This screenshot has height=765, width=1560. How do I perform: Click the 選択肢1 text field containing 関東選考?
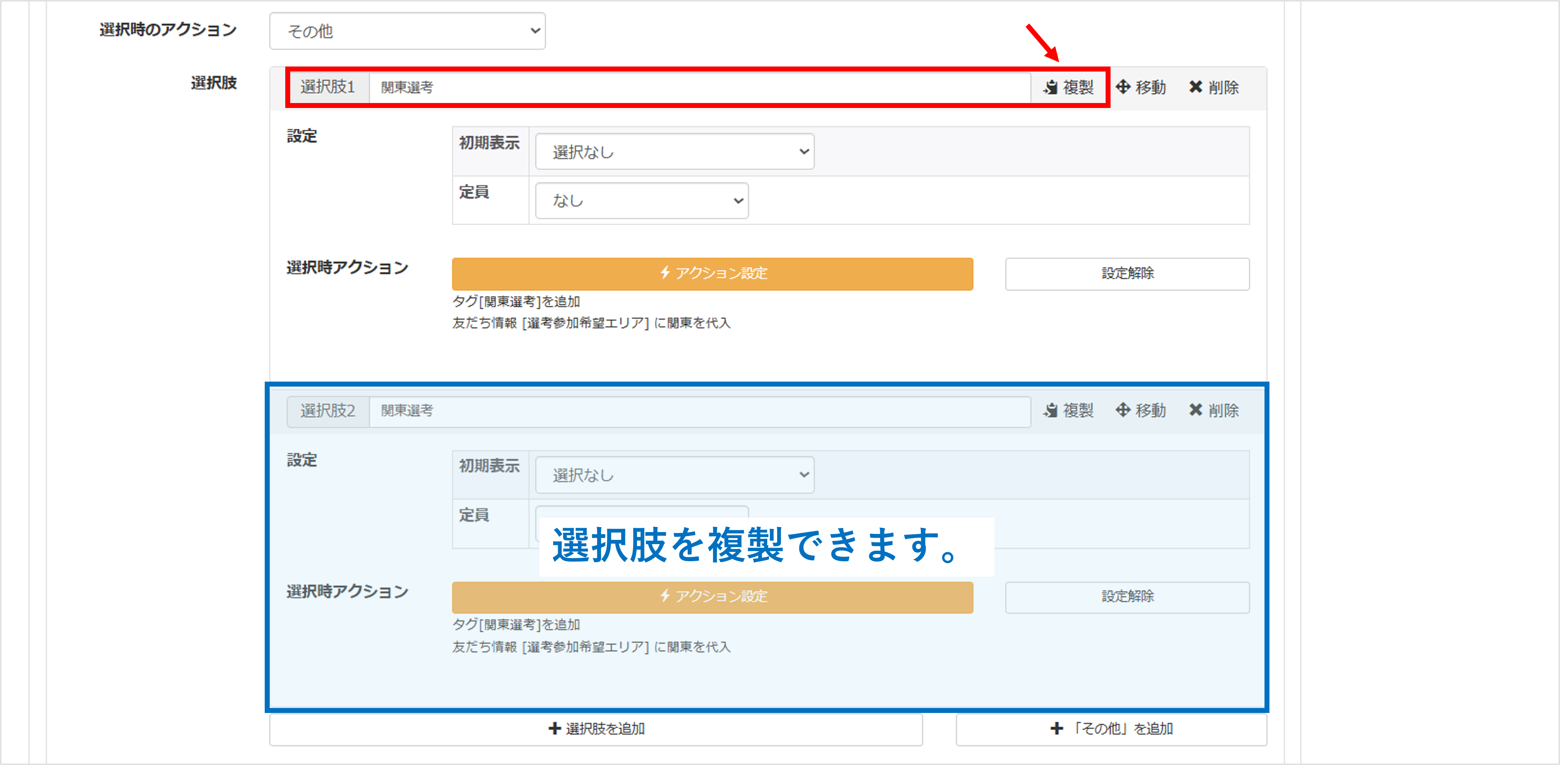(x=699, y=88)
